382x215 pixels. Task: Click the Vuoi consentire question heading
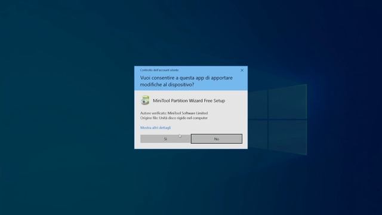pyautogui.click(x=186, y=81)
